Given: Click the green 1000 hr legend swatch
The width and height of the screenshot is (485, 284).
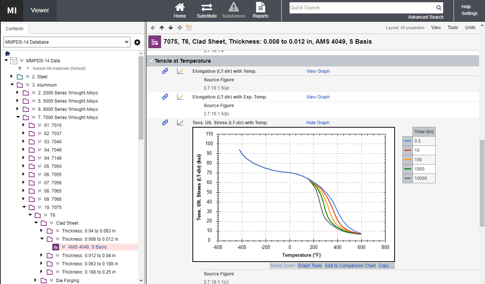Looking at the screenshot, I should click(408, 169).
